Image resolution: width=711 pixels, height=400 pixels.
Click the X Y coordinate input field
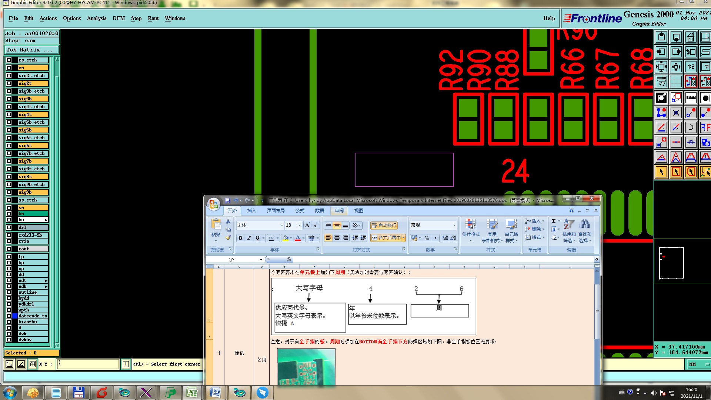click(x=88, y=364)
